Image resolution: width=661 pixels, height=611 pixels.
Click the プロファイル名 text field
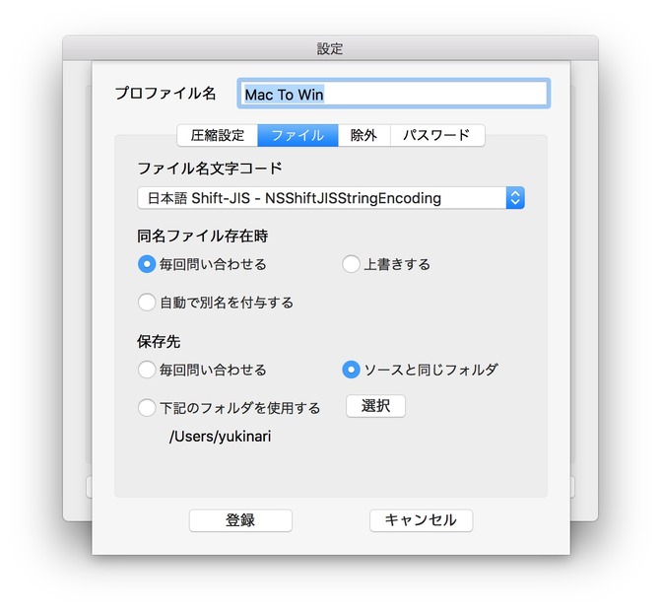pos(393,94)
